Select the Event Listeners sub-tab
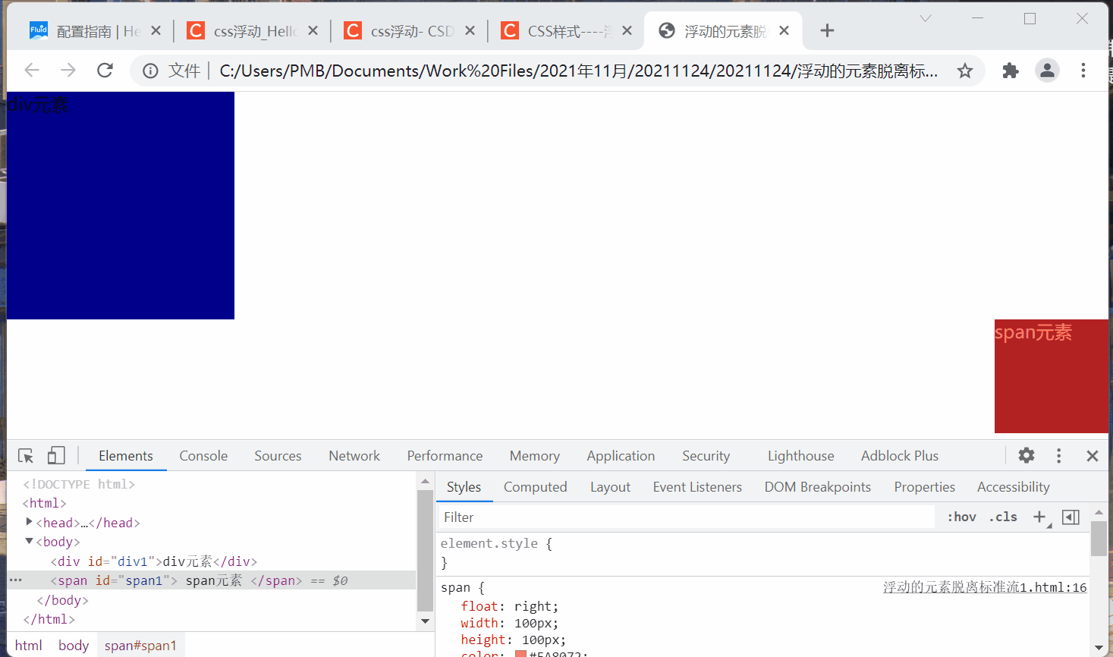 697,487
